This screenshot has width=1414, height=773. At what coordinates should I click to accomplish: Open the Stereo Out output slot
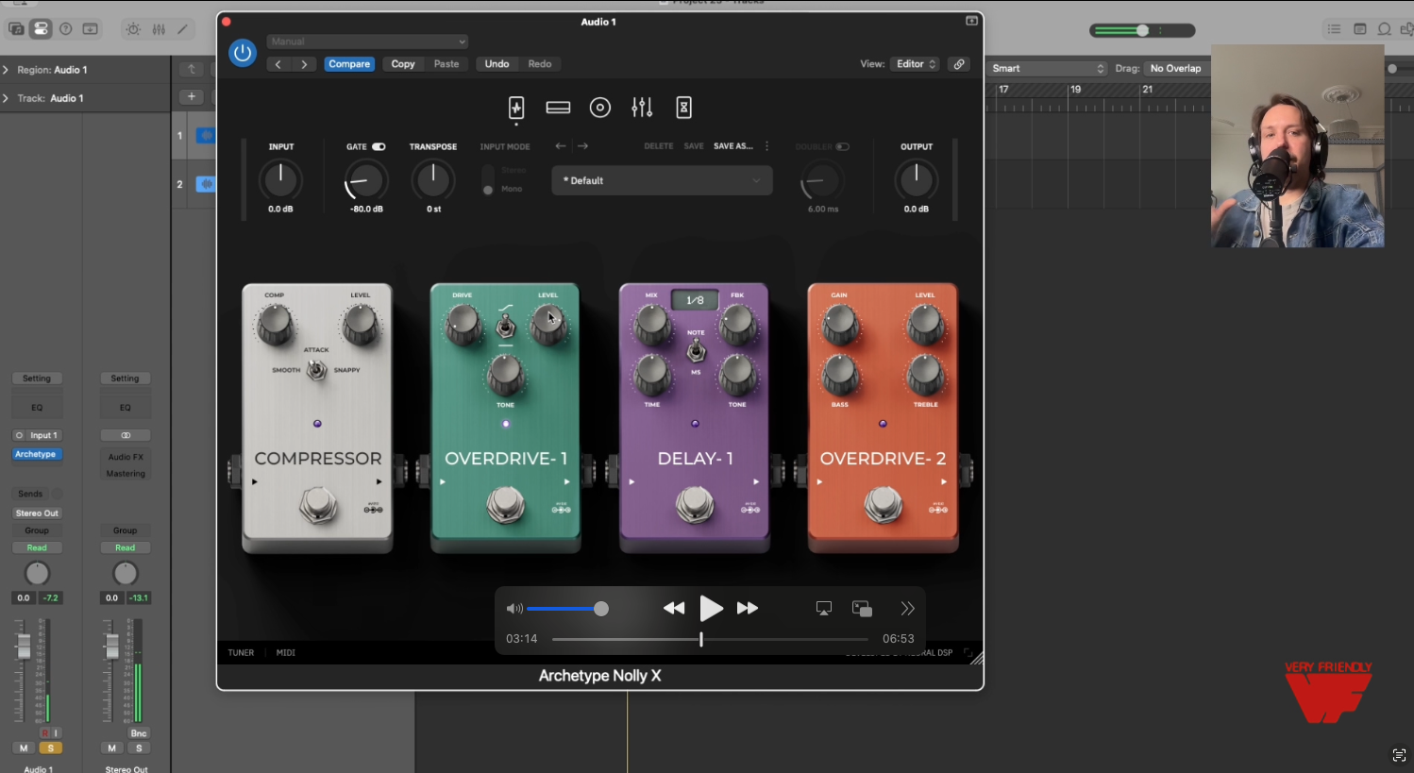[37, 513]
